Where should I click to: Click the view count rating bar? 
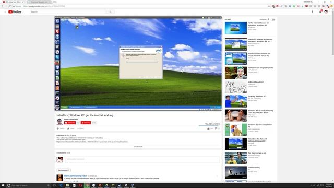click(x=209, y=126)
